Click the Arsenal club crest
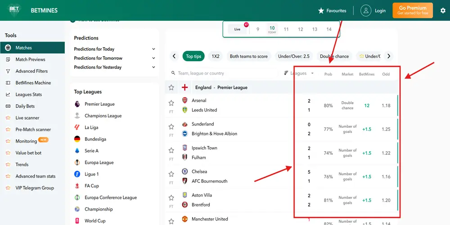The image size is (450, 225). coord(185,100)
